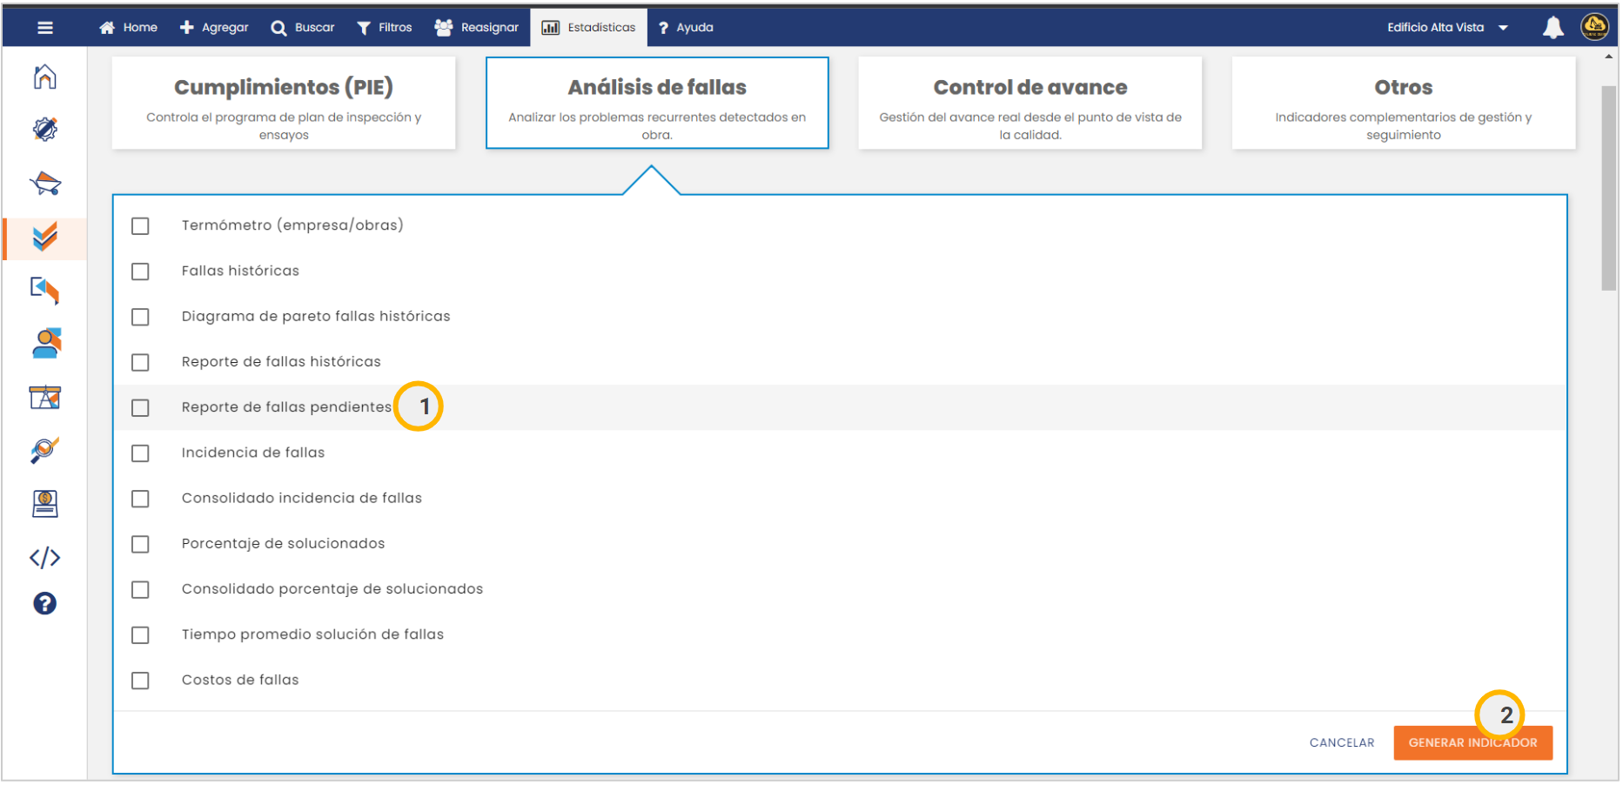Click the question mark help sidebar icon
1623x785 pixels.
click(x=45, y=604)
